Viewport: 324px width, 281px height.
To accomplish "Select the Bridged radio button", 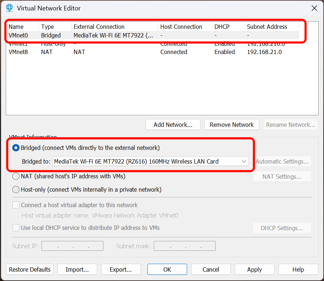I will [16, 148].
